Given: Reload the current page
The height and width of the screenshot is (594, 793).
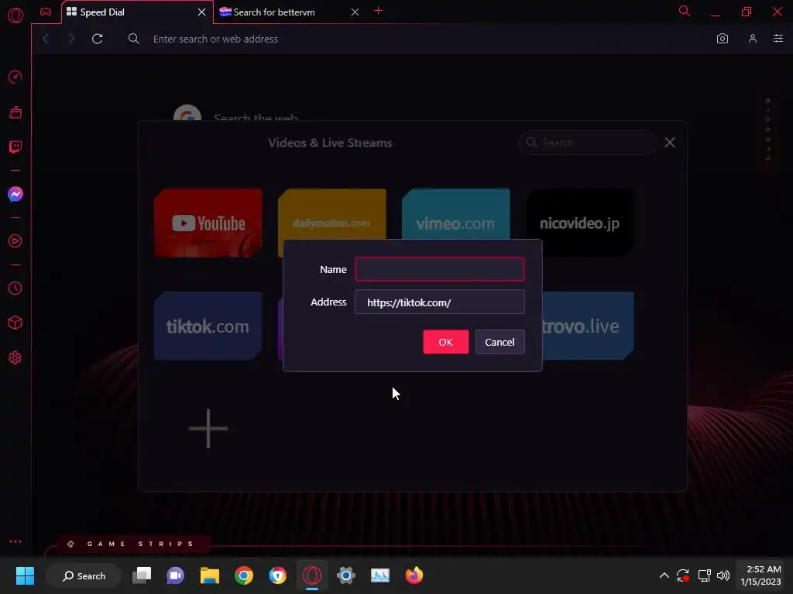Looking at the screenshot, I should 97,39.
